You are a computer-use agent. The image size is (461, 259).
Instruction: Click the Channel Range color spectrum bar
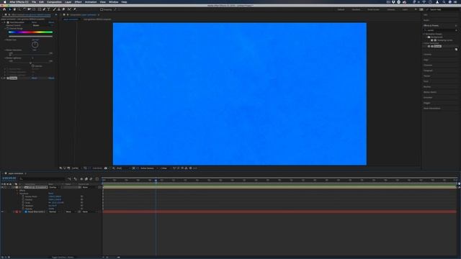tap(30, 32)
